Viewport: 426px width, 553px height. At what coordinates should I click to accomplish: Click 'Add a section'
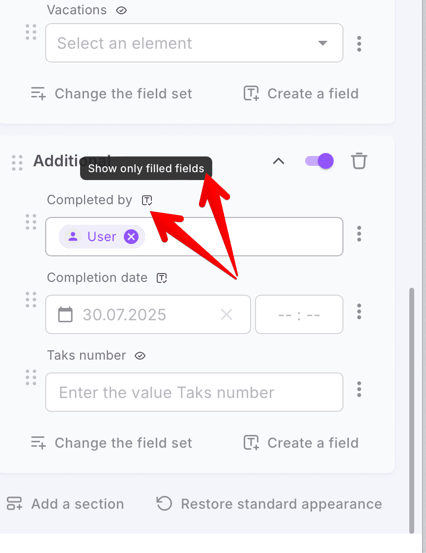point(65,504)
